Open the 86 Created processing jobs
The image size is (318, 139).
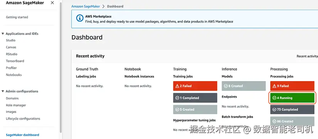(292, 121)
